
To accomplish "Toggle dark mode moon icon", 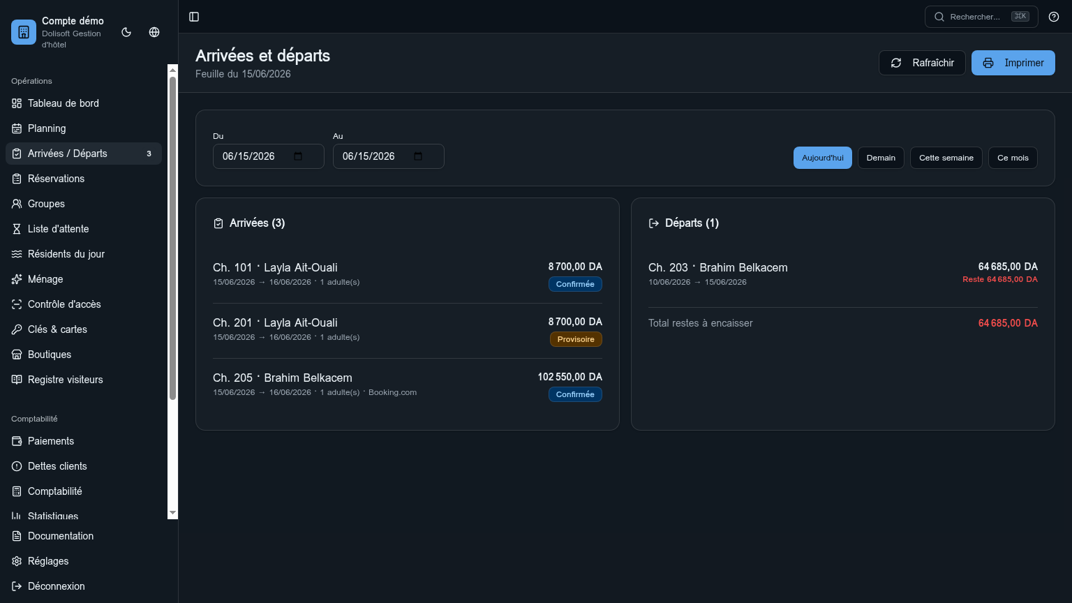I will tap(126, 32).
